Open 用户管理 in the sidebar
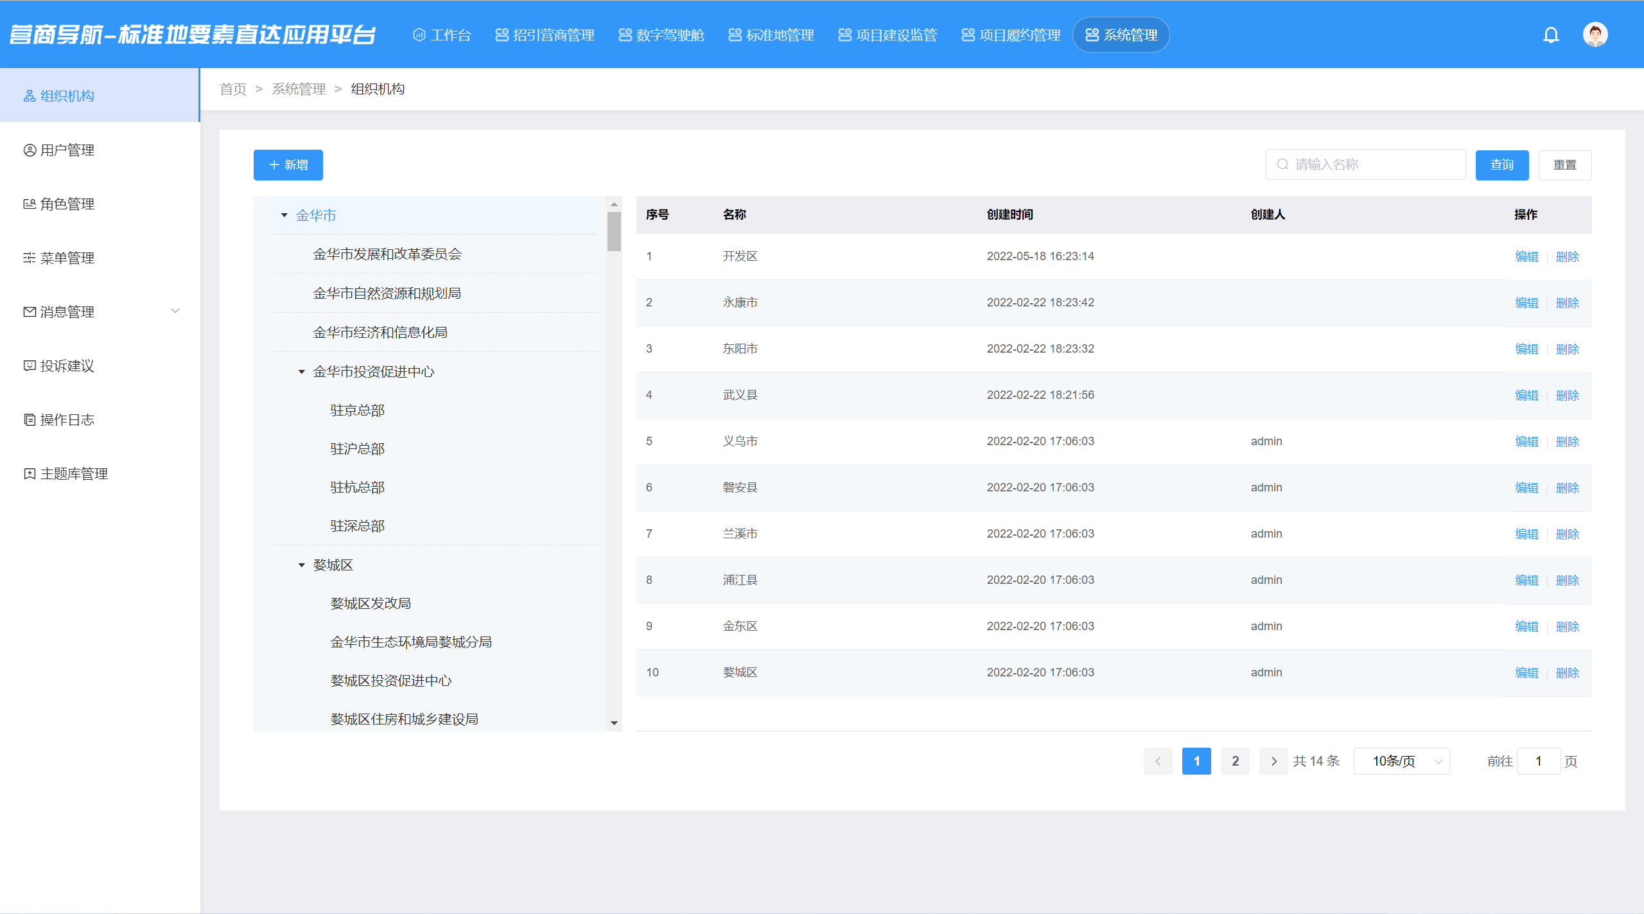 coord(100,150)
